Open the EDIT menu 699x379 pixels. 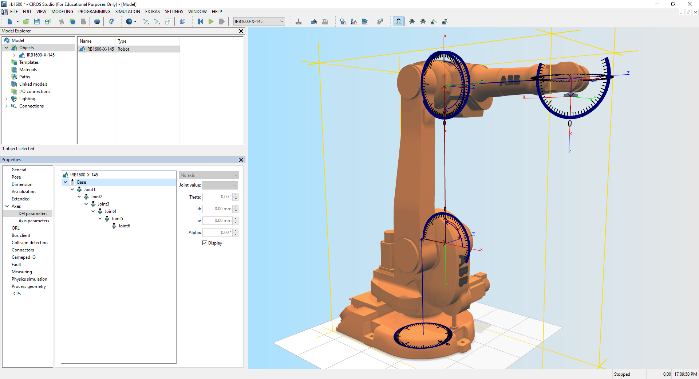tap(27, 12)
